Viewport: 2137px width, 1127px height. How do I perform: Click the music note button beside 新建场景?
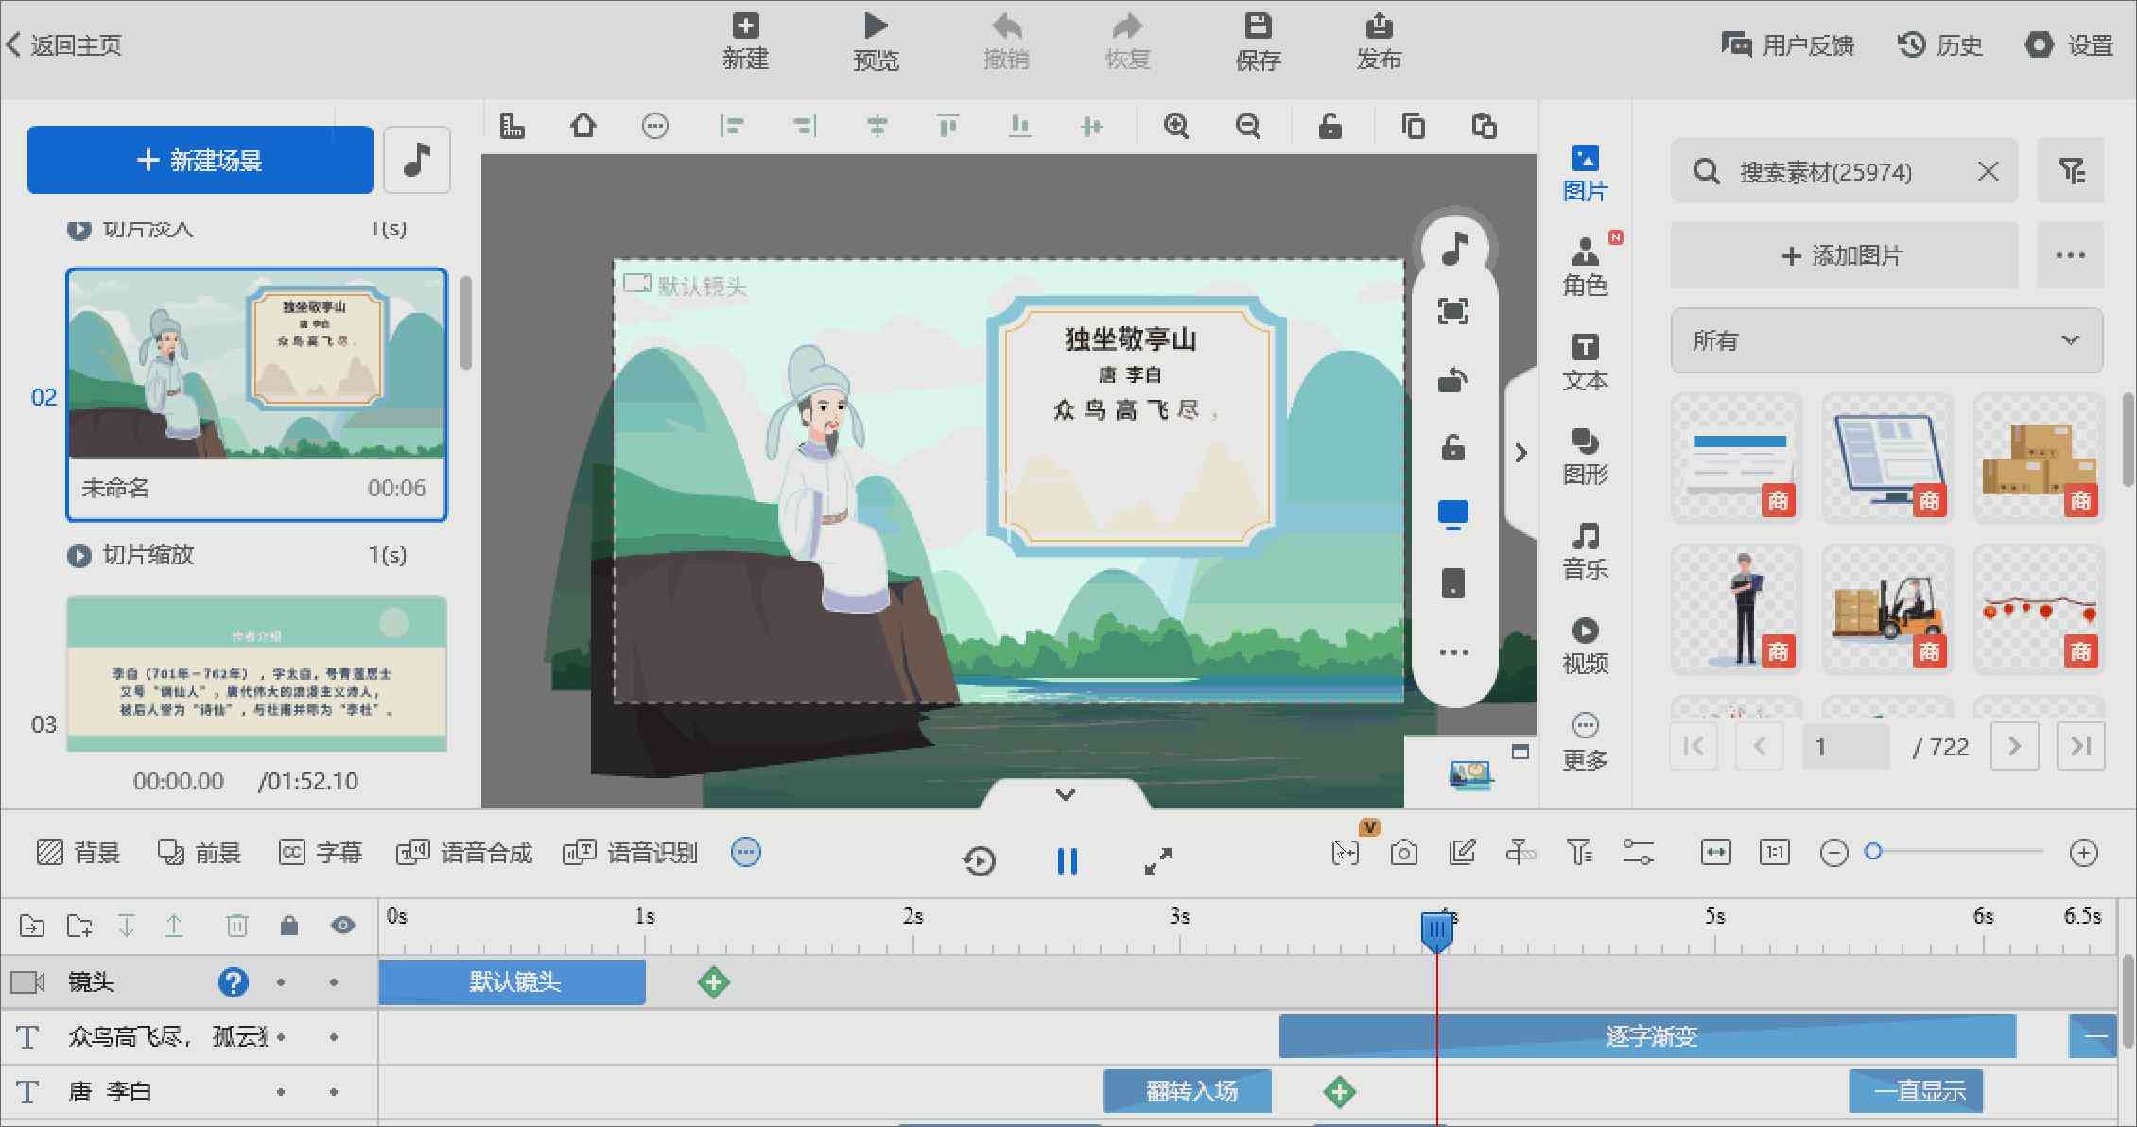[x=417, y=160]
